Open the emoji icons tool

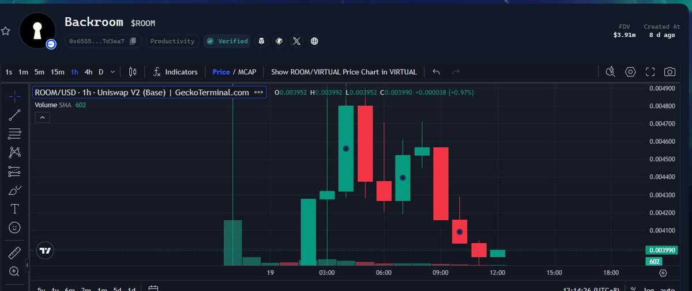15,228
